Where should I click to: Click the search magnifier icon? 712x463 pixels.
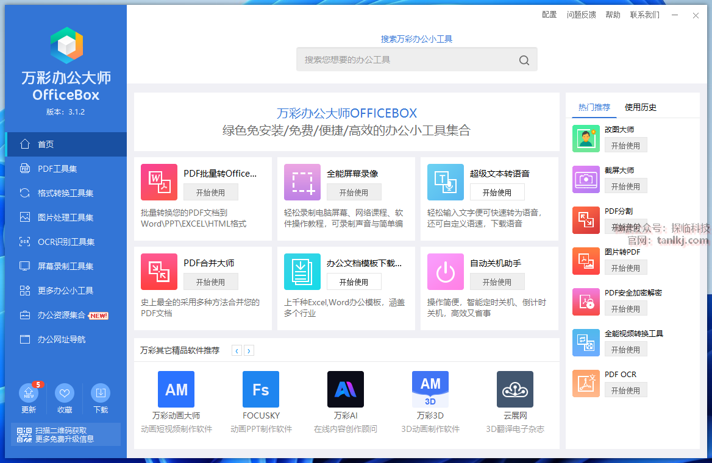[x=524, y=60]
